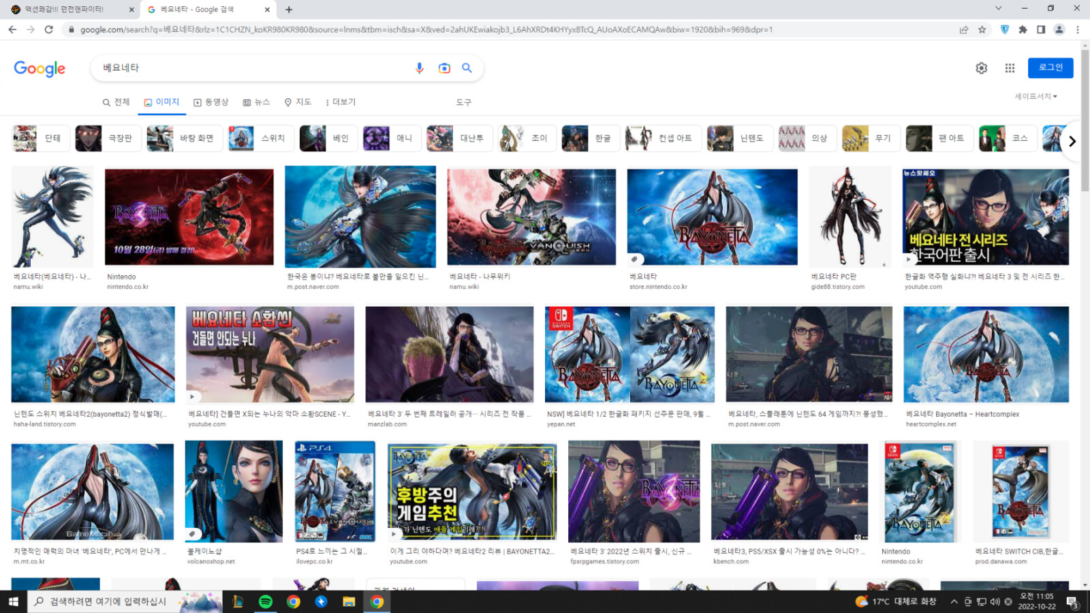
Task: Select the 스위치 filter chip
Action: coord(260,138)
